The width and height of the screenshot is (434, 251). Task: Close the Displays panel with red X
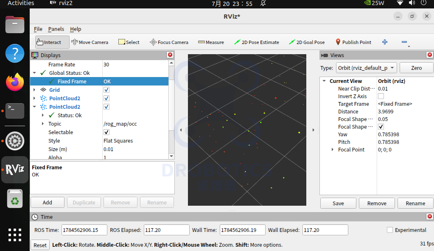[x=170, y=55]
